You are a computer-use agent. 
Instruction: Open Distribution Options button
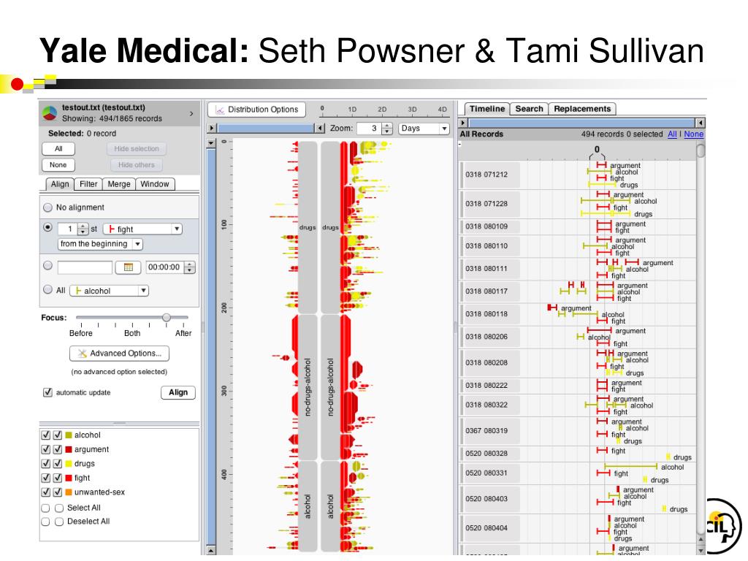click(x=256, y=110)
